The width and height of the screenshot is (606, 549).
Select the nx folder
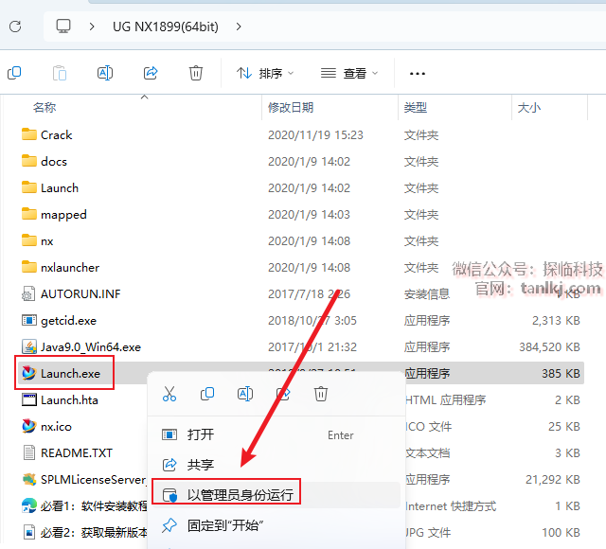[47, 241]
